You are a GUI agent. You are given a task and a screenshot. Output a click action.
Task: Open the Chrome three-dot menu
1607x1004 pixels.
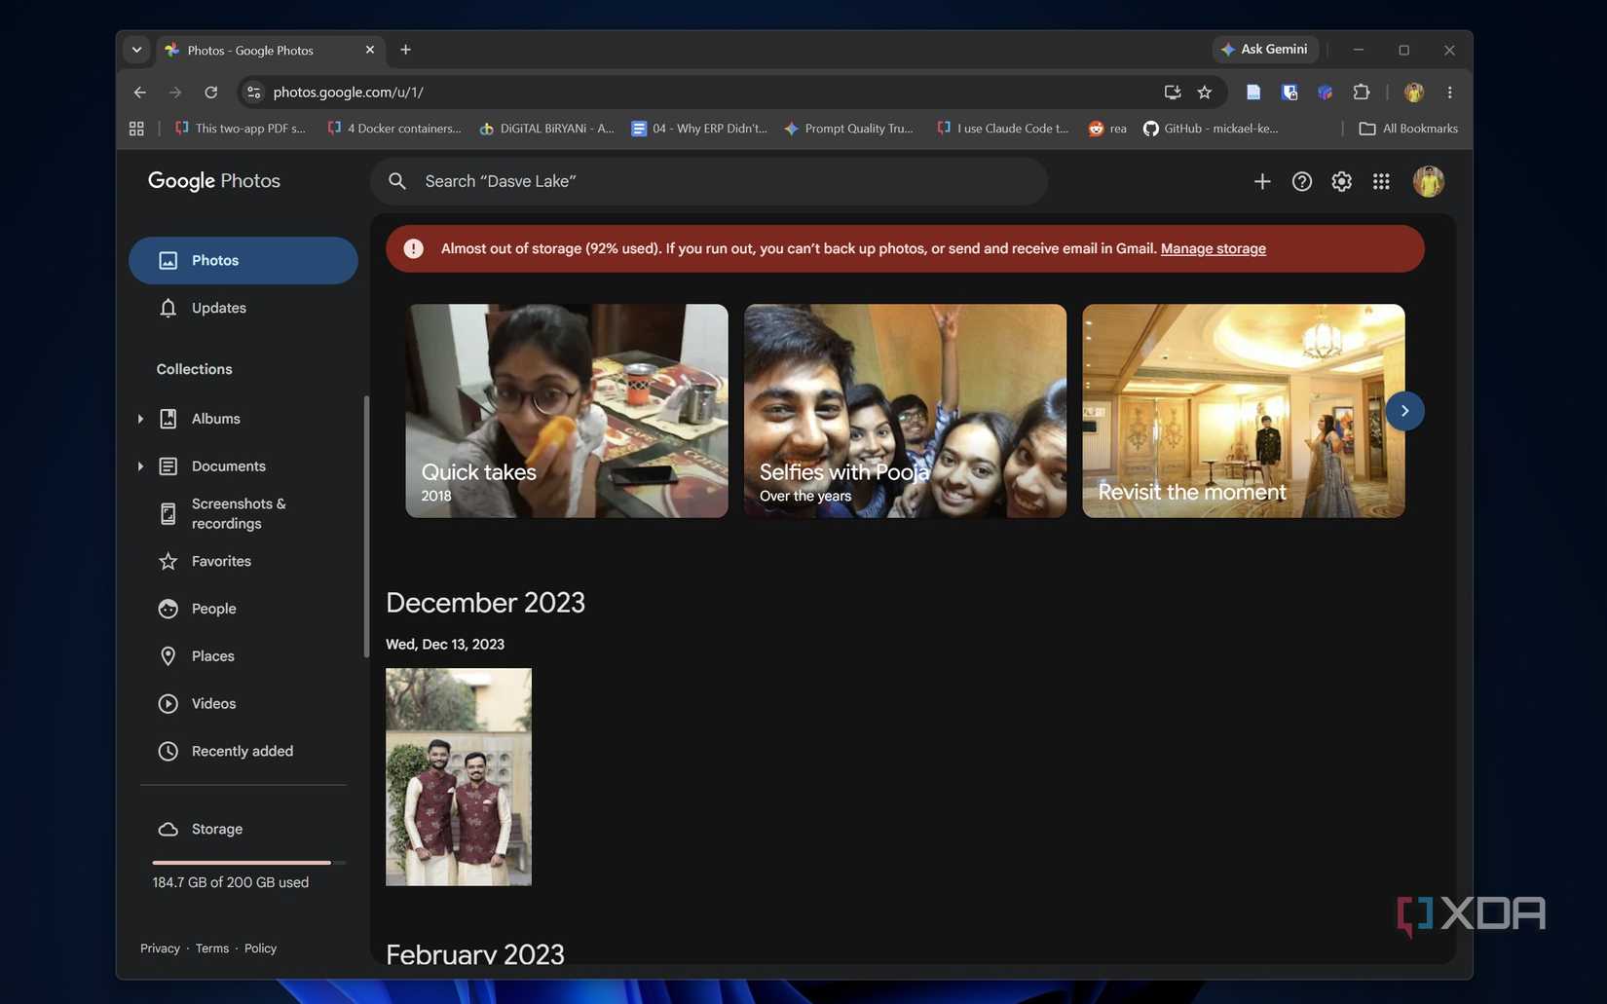coord(1450,93)
